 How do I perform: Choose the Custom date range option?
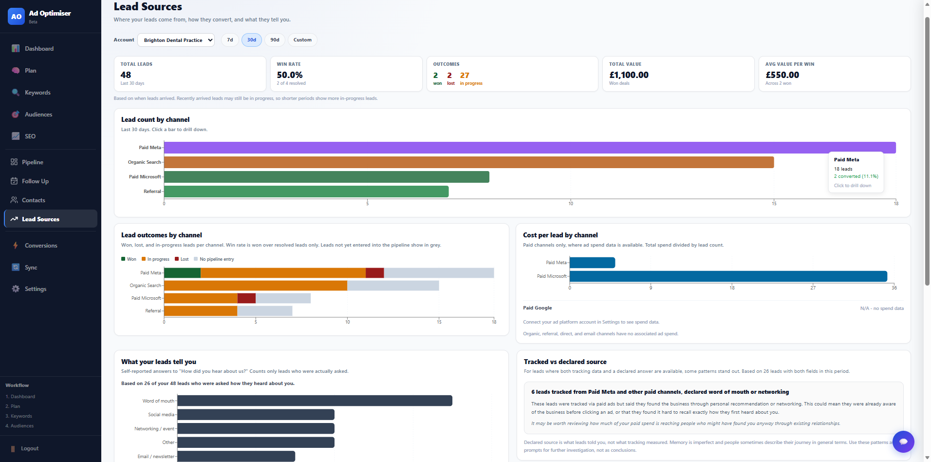302,40
